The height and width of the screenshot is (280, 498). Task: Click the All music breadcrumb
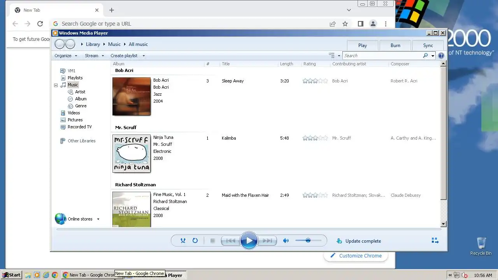[x=138, y=44]
